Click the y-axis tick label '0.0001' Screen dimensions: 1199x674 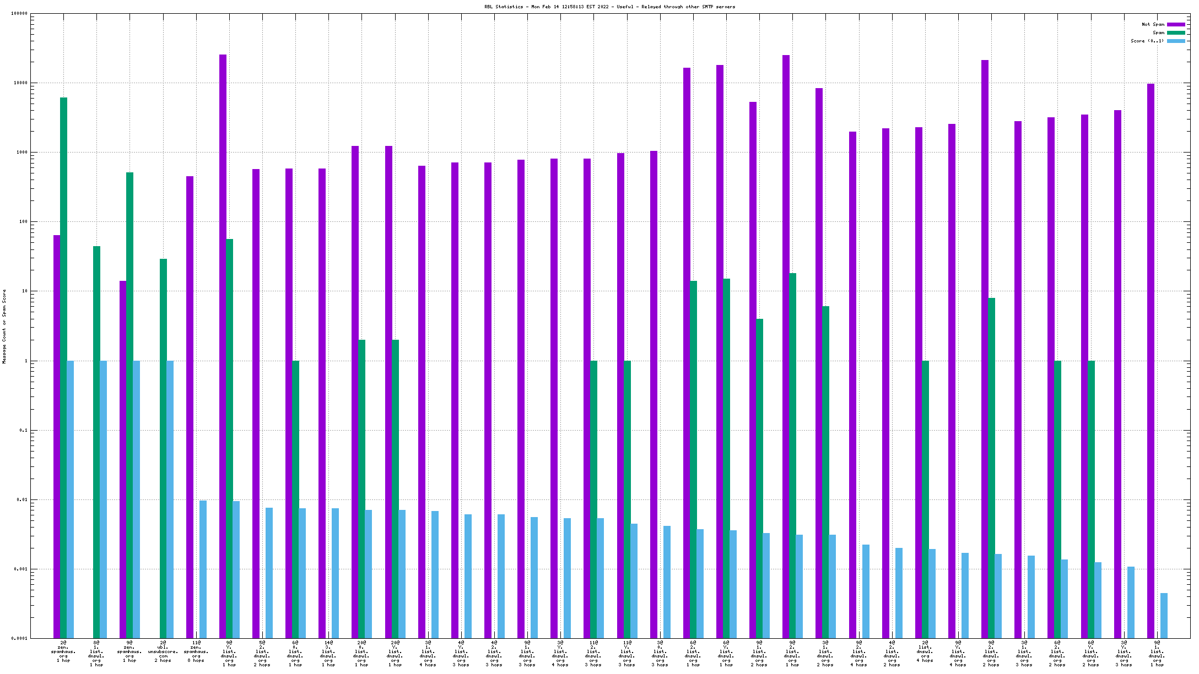point(19,639)
